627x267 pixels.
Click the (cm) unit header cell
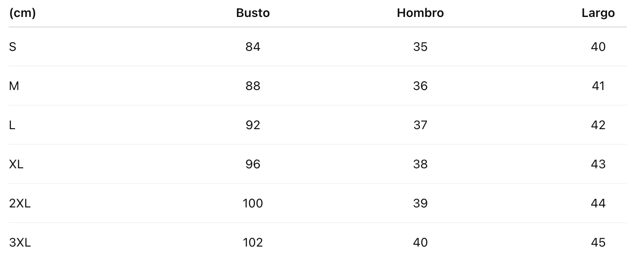point(22,13)
